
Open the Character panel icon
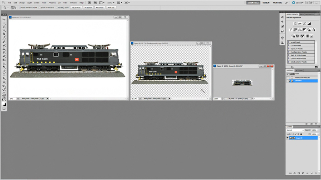pos(282,17)
